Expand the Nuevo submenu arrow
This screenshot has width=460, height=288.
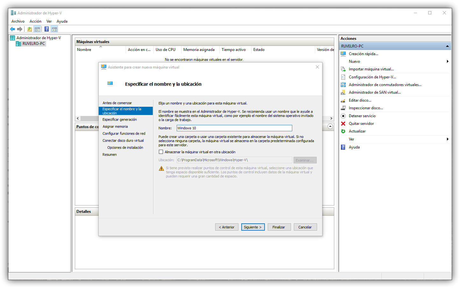[x=447, y=61]
